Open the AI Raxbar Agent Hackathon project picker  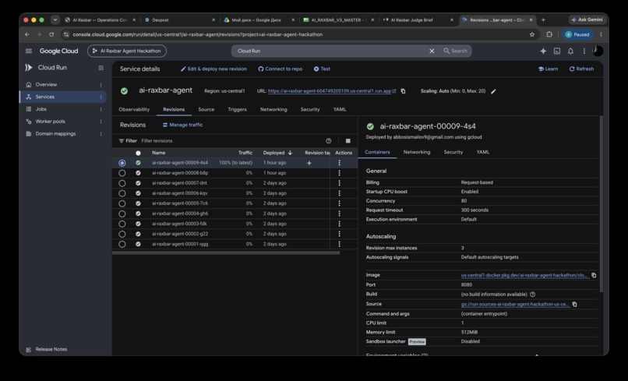pyautogui.click(x=126, y=51)
